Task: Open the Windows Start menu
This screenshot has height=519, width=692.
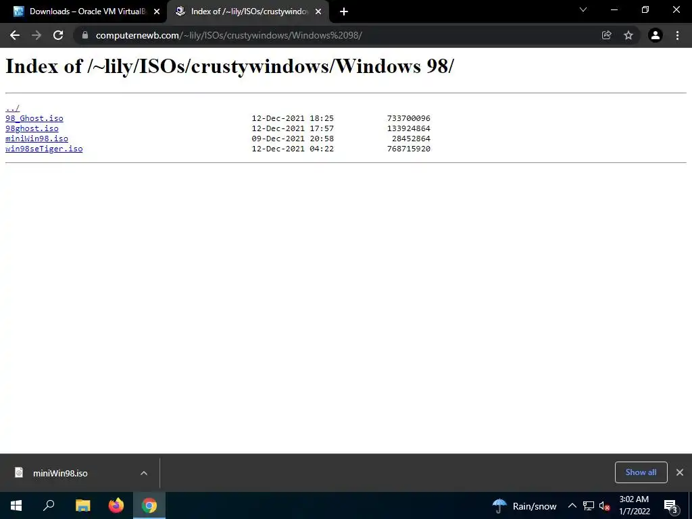Action: coord(16,505)
